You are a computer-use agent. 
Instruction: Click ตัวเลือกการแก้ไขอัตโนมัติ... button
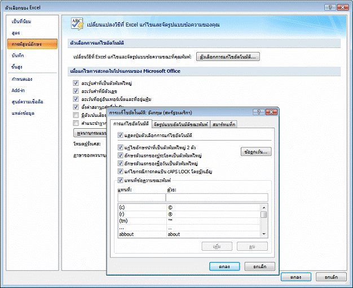[x=228, y=56]
